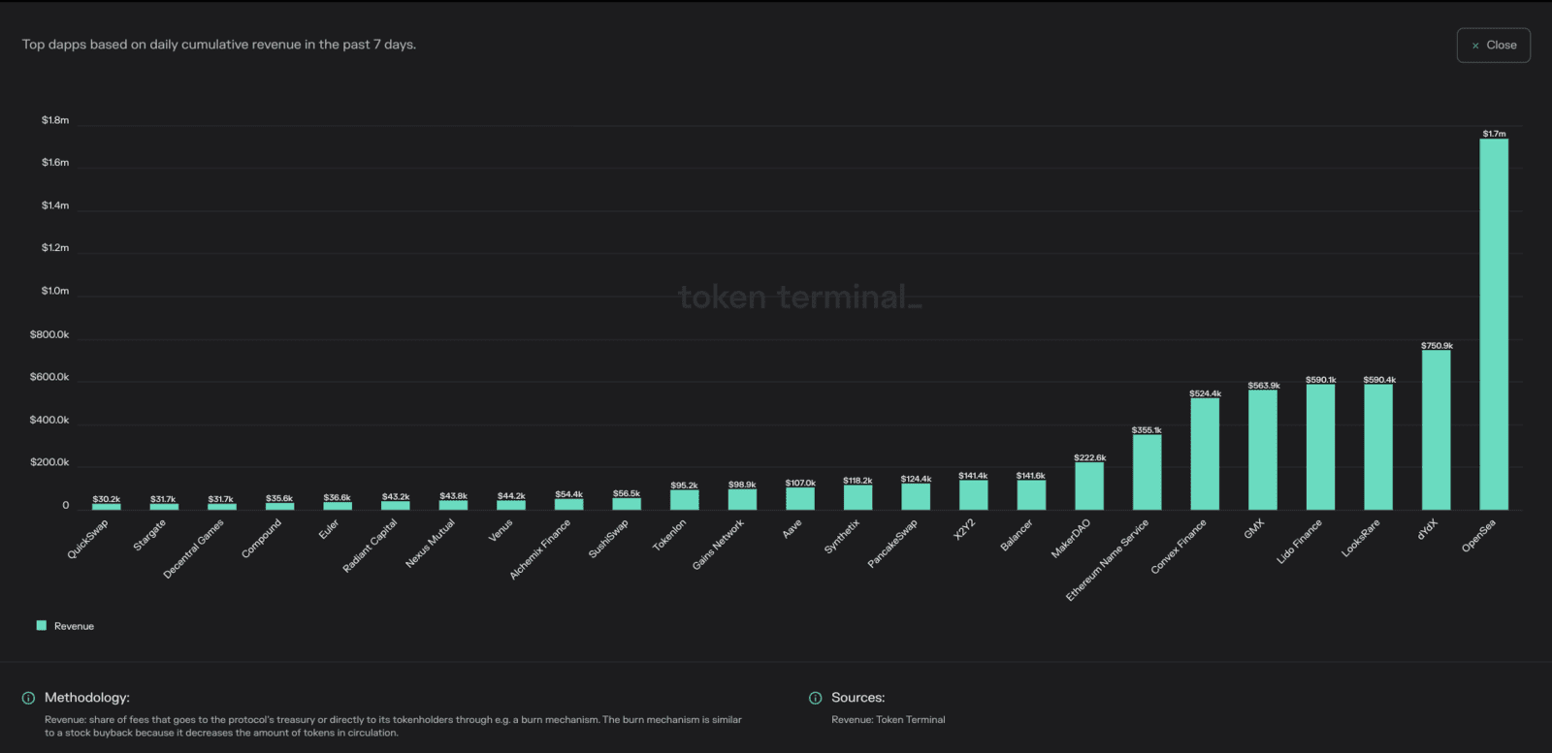Click the Methodology info icon
Image resolution: width=1552 pixels, height=753 pixels.
coord(28,698)
